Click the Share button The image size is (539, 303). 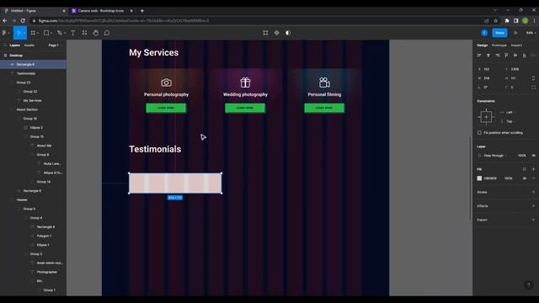[x=499, y=33]
